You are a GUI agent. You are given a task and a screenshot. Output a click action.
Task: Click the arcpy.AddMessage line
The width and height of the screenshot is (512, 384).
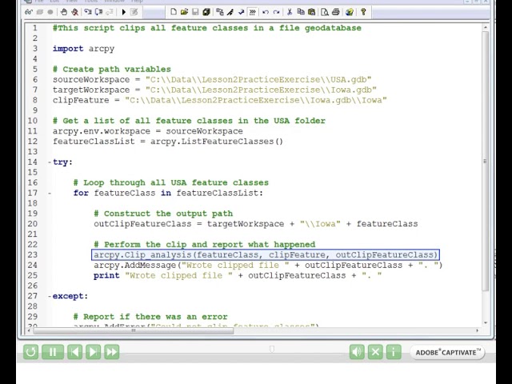point(268,265)
